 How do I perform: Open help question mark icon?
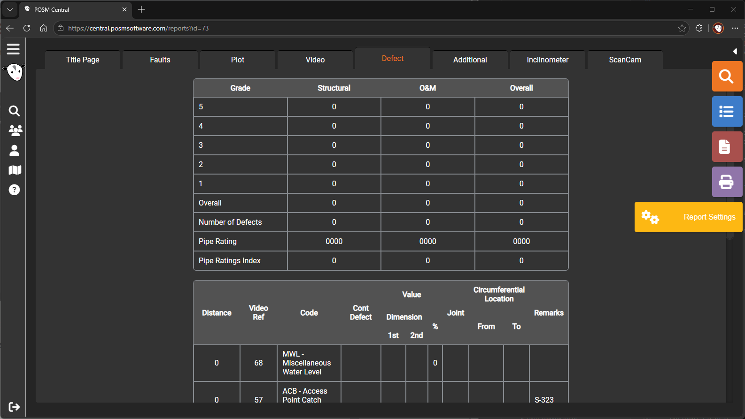pyautogui.click(x=15, y=190)
